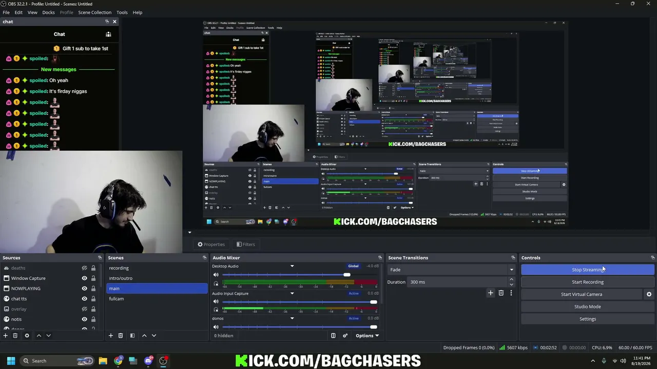The width and height of the screenshot is (657, 369).
Task: Mute the Audio Input Capture speaker icon
Action: click(x=216, y=302)
